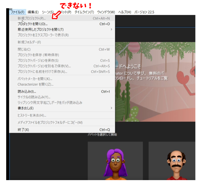Choose 新規プロジェクト(P)... from the File menu
Image resolution: width=200 pixels, height=185 pixels.
coord(32,18)
